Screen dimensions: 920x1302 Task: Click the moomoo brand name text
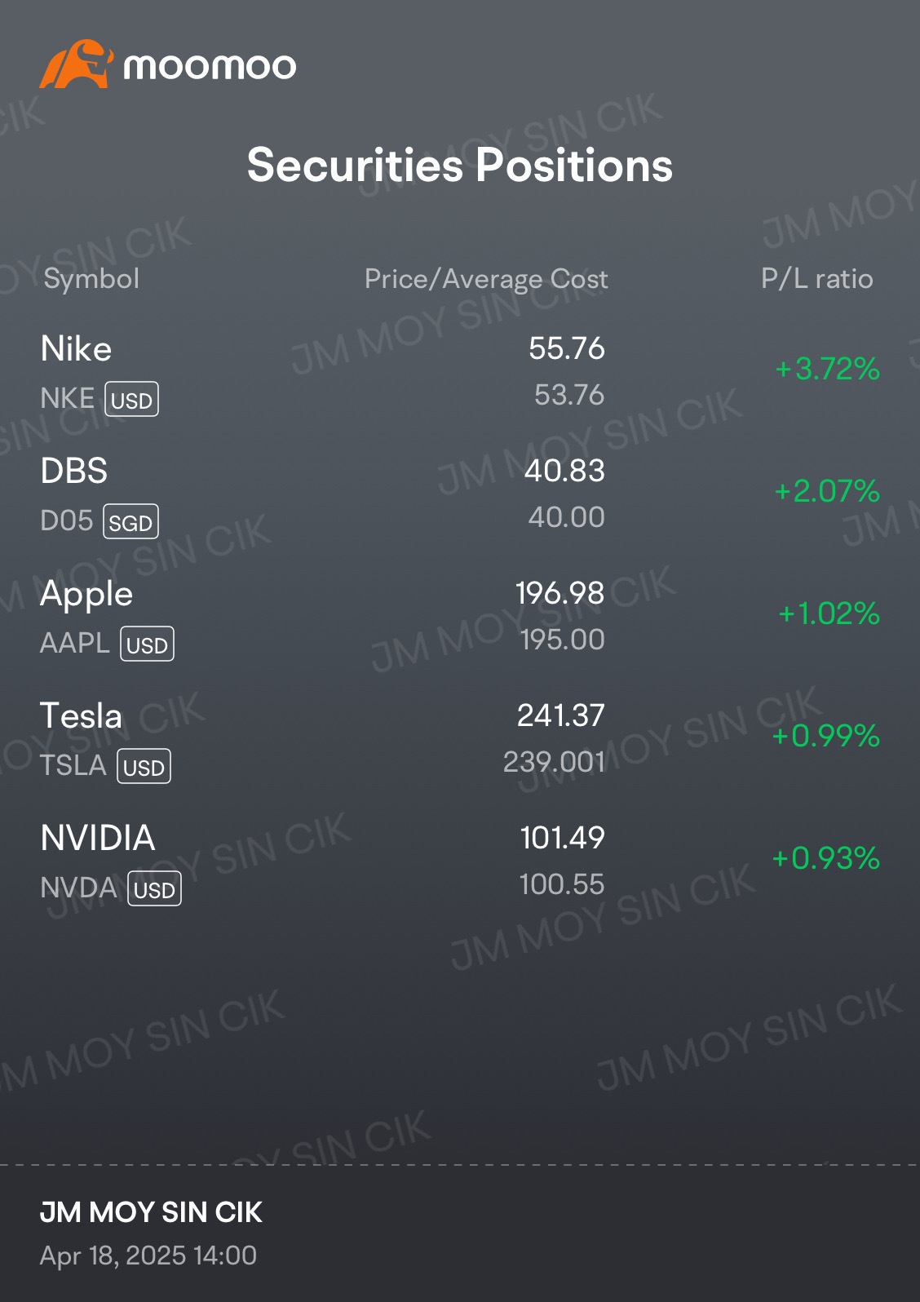tap(210, 66)
